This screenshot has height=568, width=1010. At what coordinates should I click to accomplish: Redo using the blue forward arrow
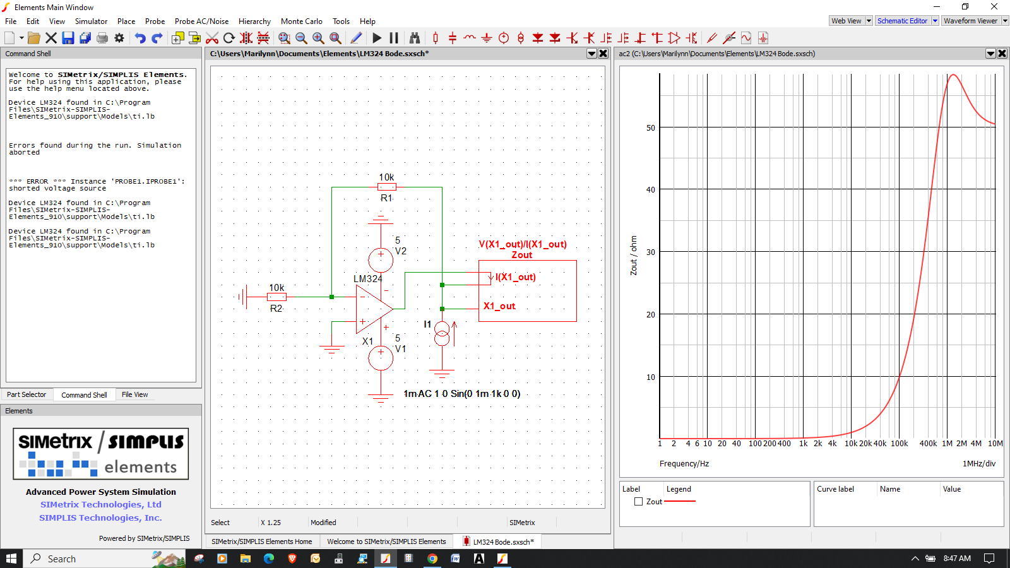coord(157,38)
